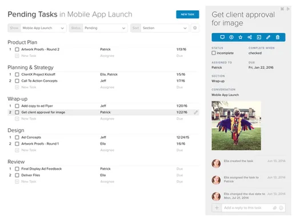The image size is (297, 221).
Task: Click the Planning & Strategy section heading
Action: pos(30,67)
